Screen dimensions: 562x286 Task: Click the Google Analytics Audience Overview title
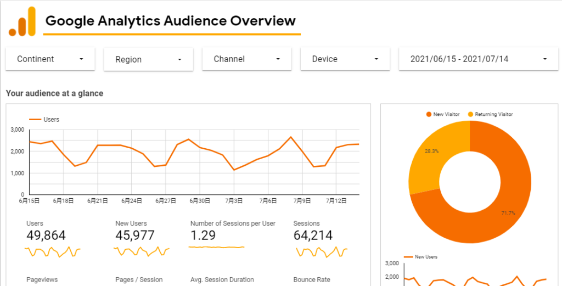coord(171,21)
